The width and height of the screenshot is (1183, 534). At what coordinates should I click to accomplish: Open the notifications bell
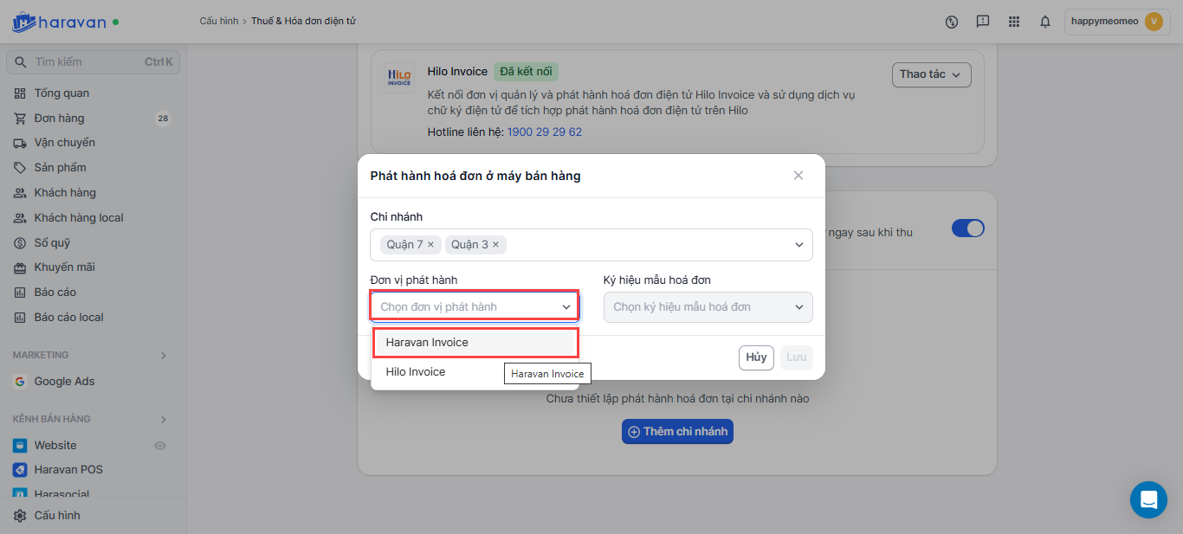(1045, 22)
